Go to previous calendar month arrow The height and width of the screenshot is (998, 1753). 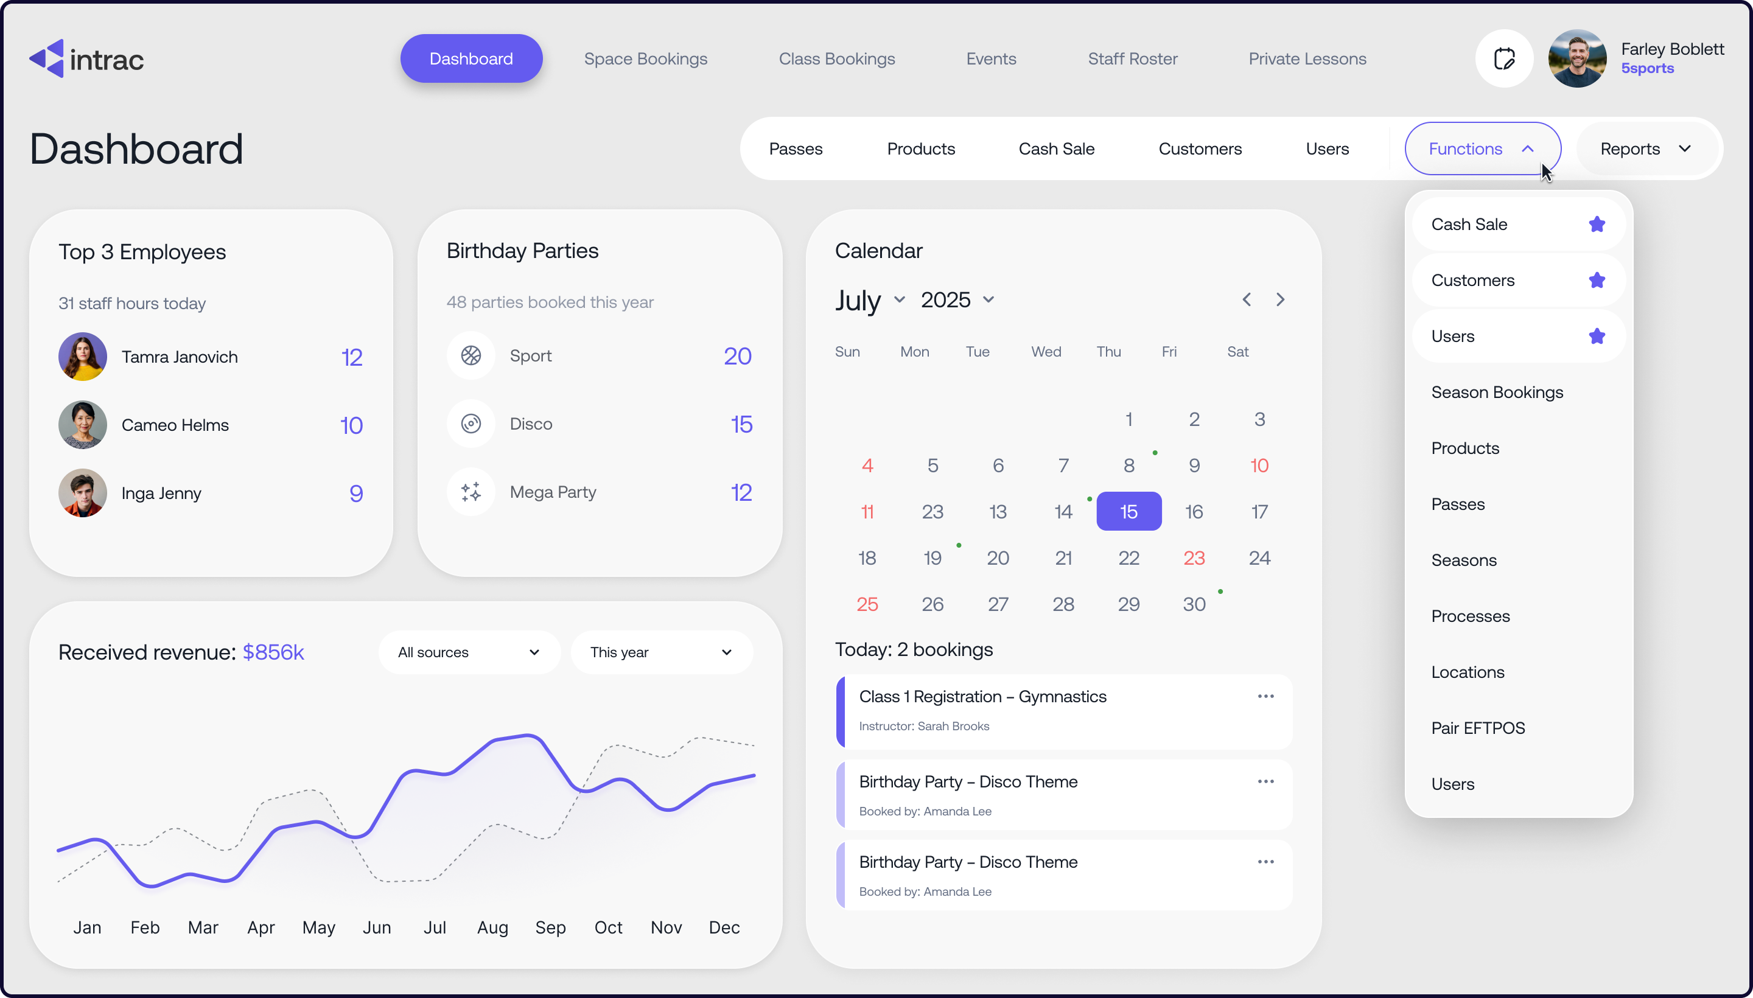[1247, 299]
